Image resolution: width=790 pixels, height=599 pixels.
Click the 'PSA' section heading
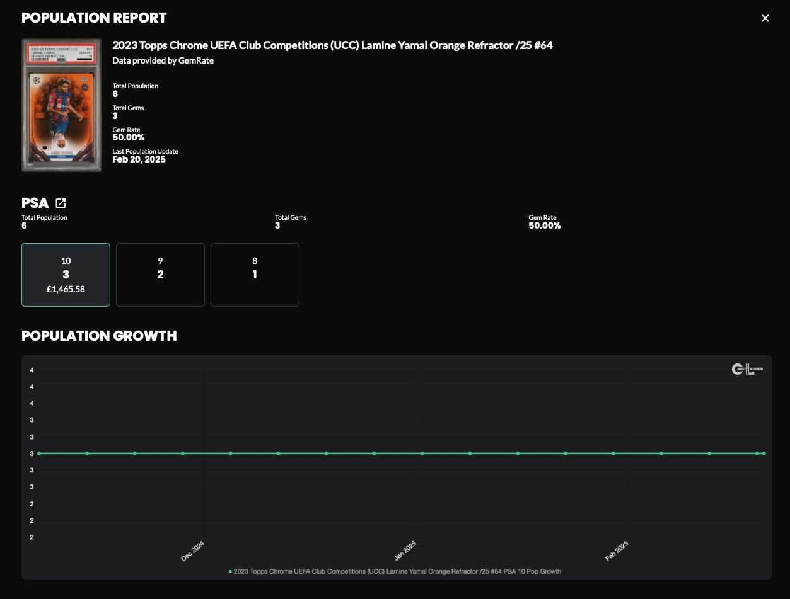[35, 203]
